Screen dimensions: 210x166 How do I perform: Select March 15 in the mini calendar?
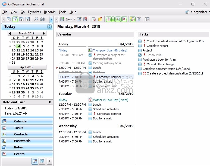click(x=37, y=50)
